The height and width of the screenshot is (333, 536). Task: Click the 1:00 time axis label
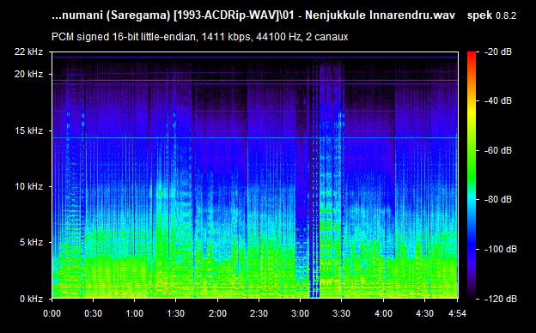click(x=134, y=313)
